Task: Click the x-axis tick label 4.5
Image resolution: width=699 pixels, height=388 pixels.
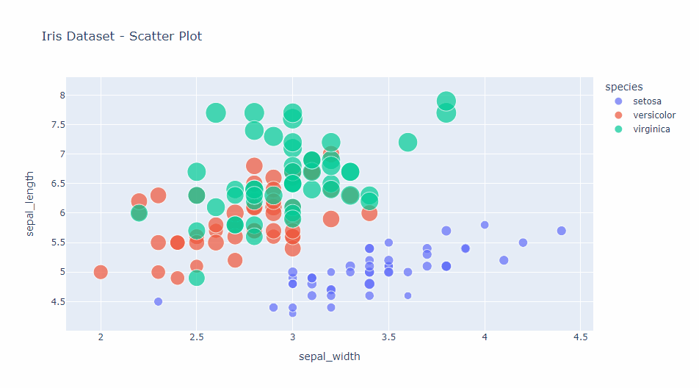Action: (x=580, y=337)
